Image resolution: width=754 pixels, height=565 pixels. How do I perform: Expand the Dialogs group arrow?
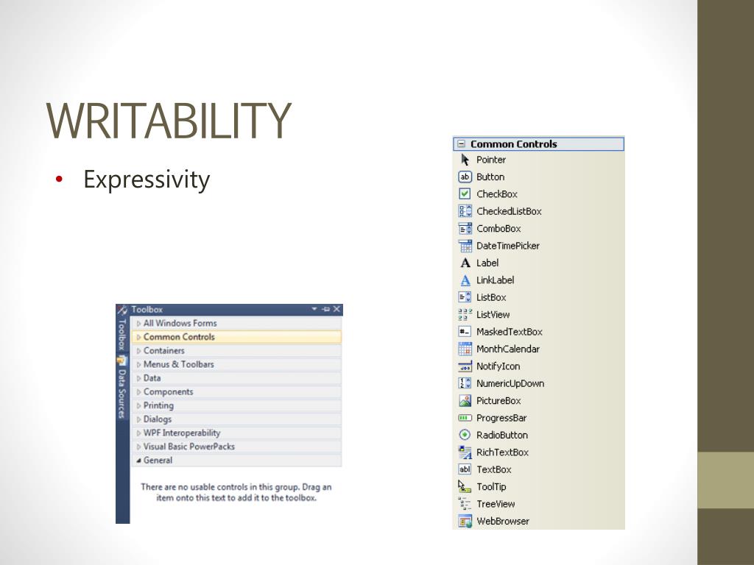[138, 419]
